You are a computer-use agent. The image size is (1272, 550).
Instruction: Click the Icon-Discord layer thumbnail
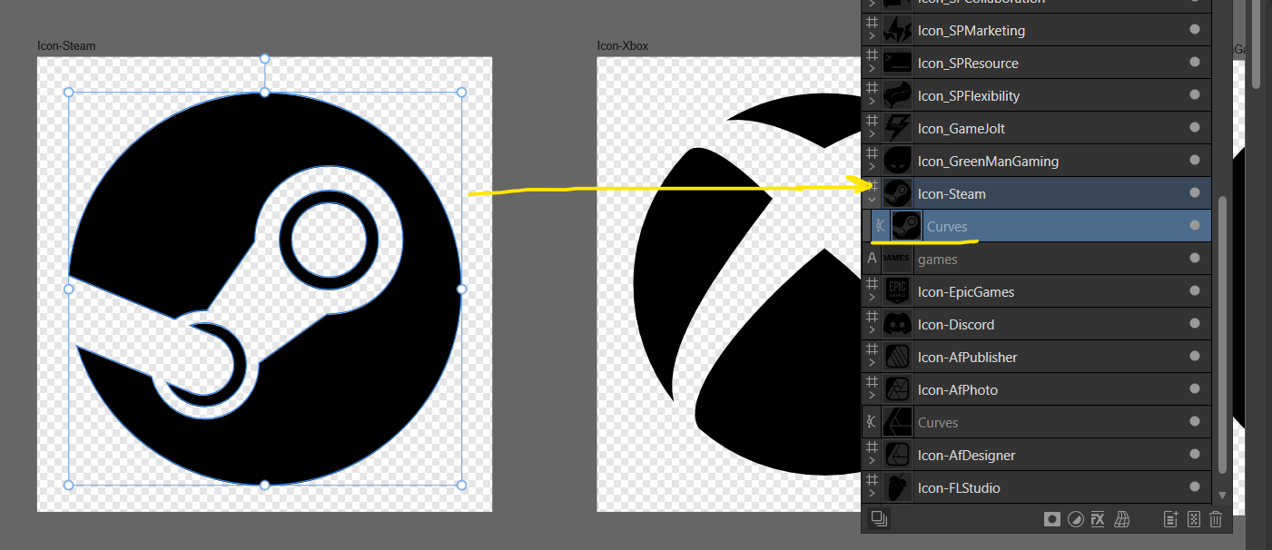click(x=897, y=324)
